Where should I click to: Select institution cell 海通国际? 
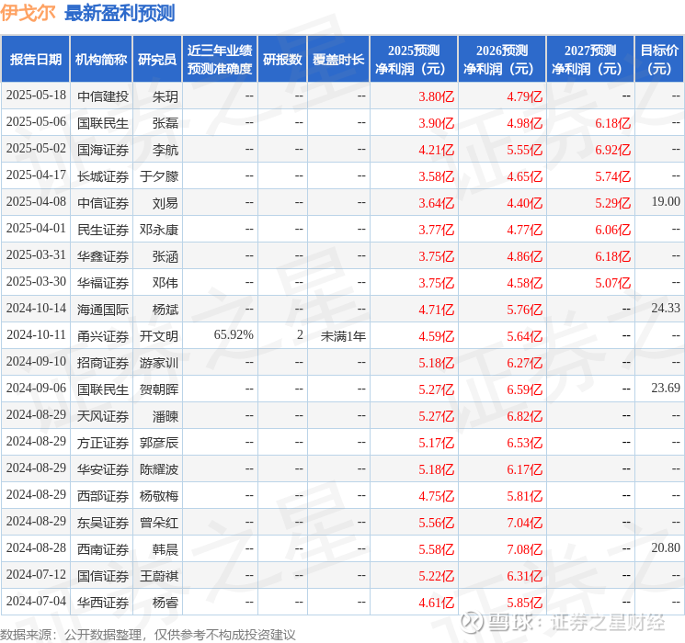click(103, 310)
